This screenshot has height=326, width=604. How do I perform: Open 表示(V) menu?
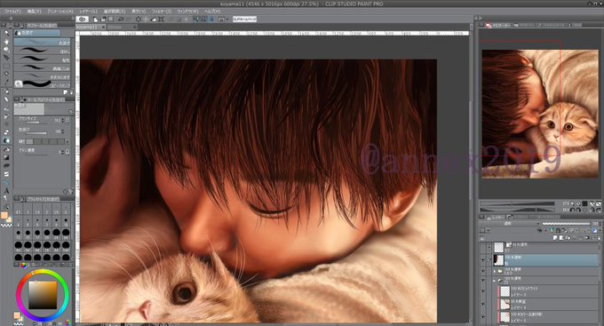click(x=139, y=12)
